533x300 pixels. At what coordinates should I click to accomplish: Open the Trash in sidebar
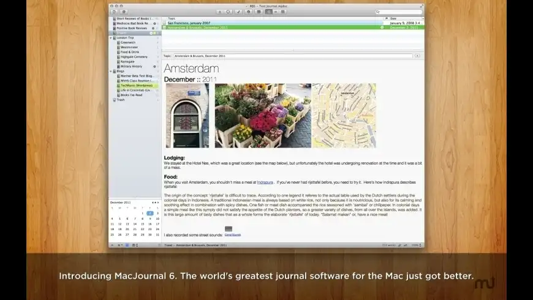tap(120, 100)
